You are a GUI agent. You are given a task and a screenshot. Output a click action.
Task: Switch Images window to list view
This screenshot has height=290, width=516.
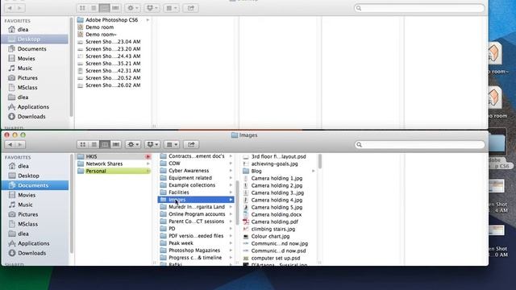pyautogui.click(x=94, y=145)
